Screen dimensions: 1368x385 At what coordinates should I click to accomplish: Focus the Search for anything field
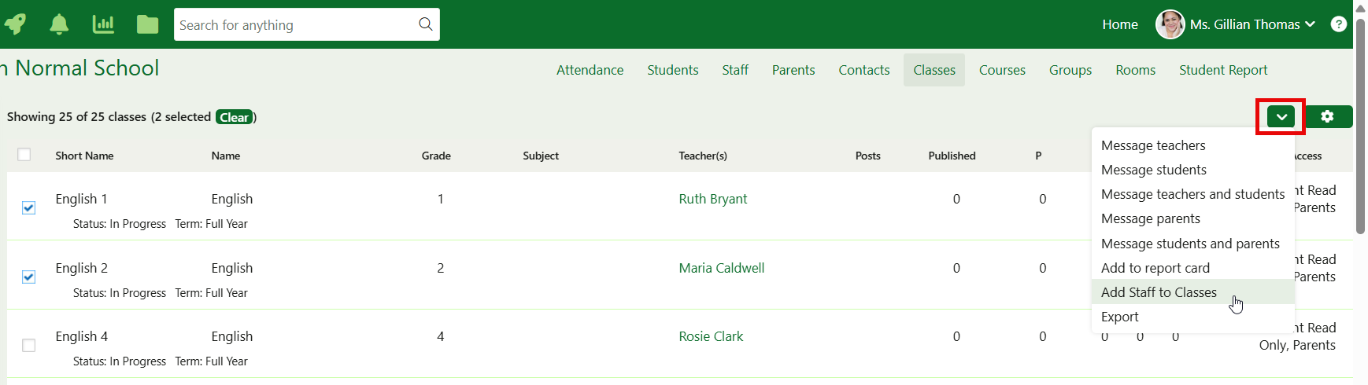pyautogui.click(x=295, y=24)
